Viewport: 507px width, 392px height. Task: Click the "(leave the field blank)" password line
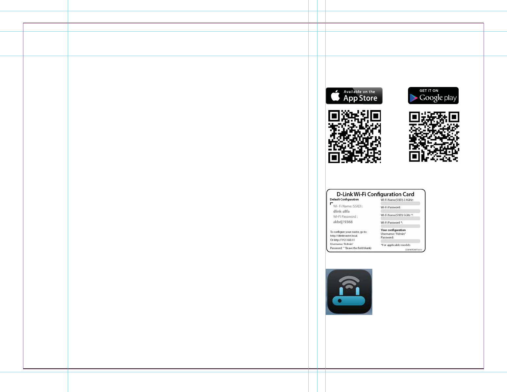click(x=351, y=248)
